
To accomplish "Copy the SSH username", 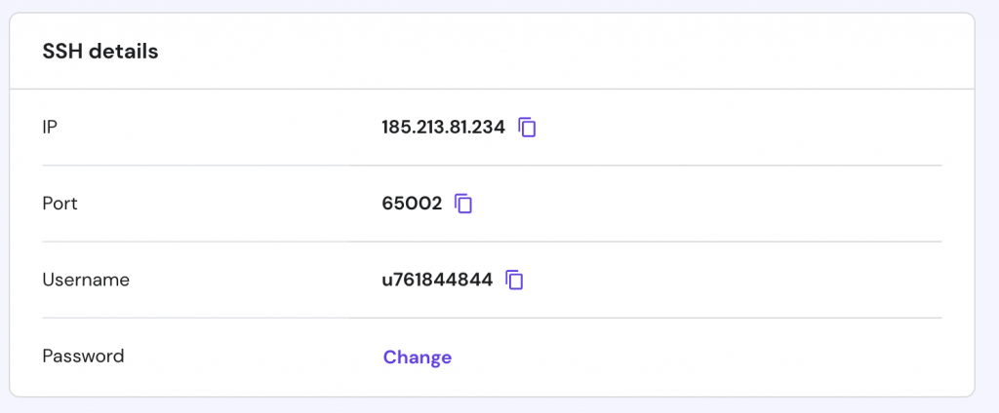I will [x=514, y=280].
